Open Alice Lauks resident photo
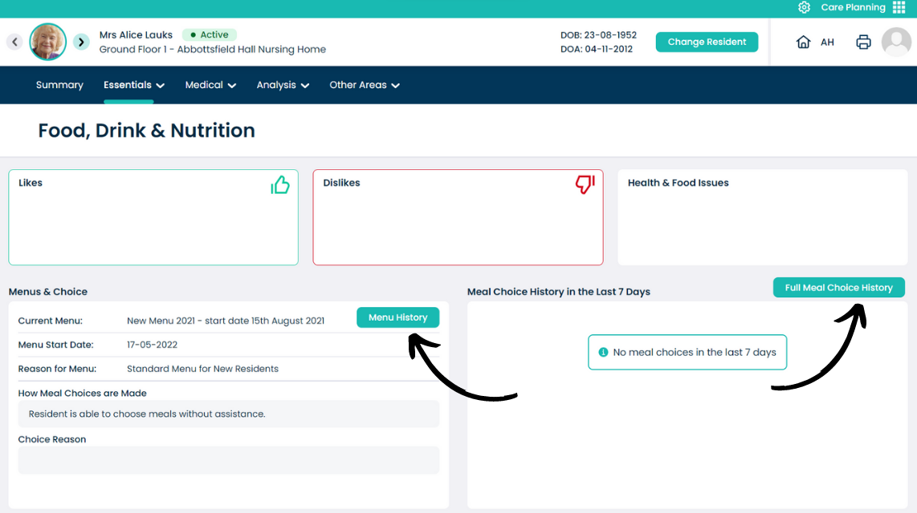 click(x=48, y=42)
